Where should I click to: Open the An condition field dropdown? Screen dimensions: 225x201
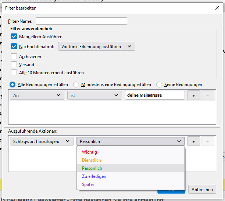37,95
